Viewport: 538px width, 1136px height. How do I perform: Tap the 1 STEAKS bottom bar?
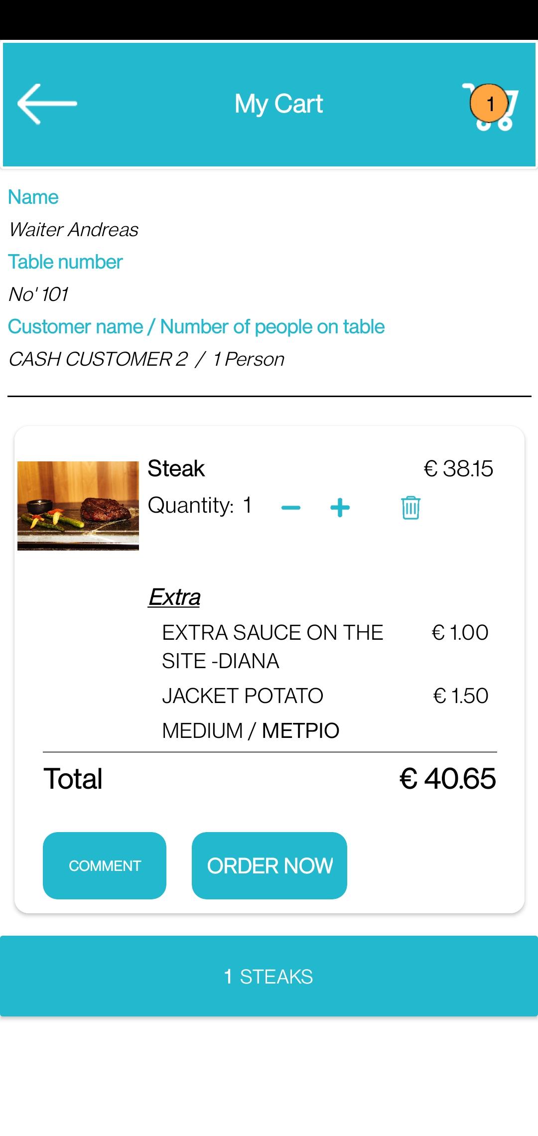(269, 976)
